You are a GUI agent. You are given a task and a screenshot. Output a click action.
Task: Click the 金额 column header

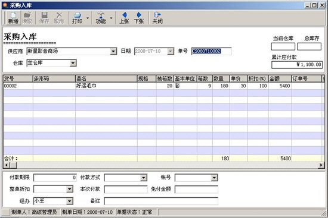(x=280, y=78)
